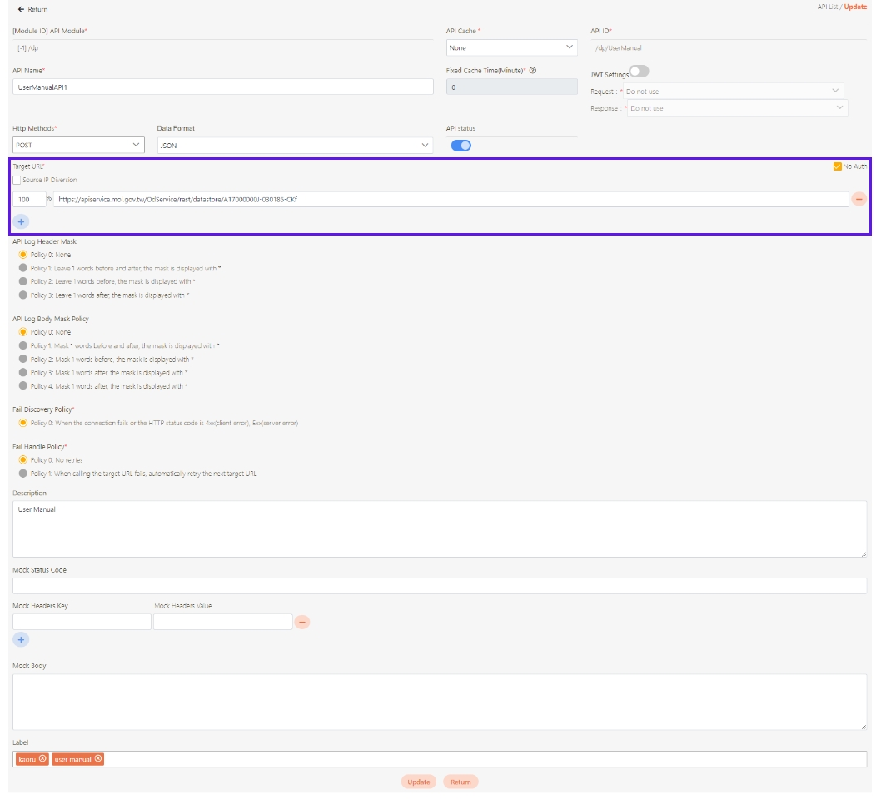Open the JWT Request dropdown
Screen dimensions: 876x799
tap(733, 91)
